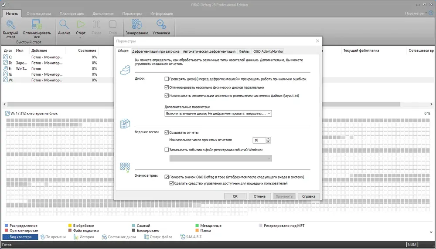The height and width of the screenshot is (249, 436).
Task: Run the Анализ magnifier tool
Action: coord(64,24)
